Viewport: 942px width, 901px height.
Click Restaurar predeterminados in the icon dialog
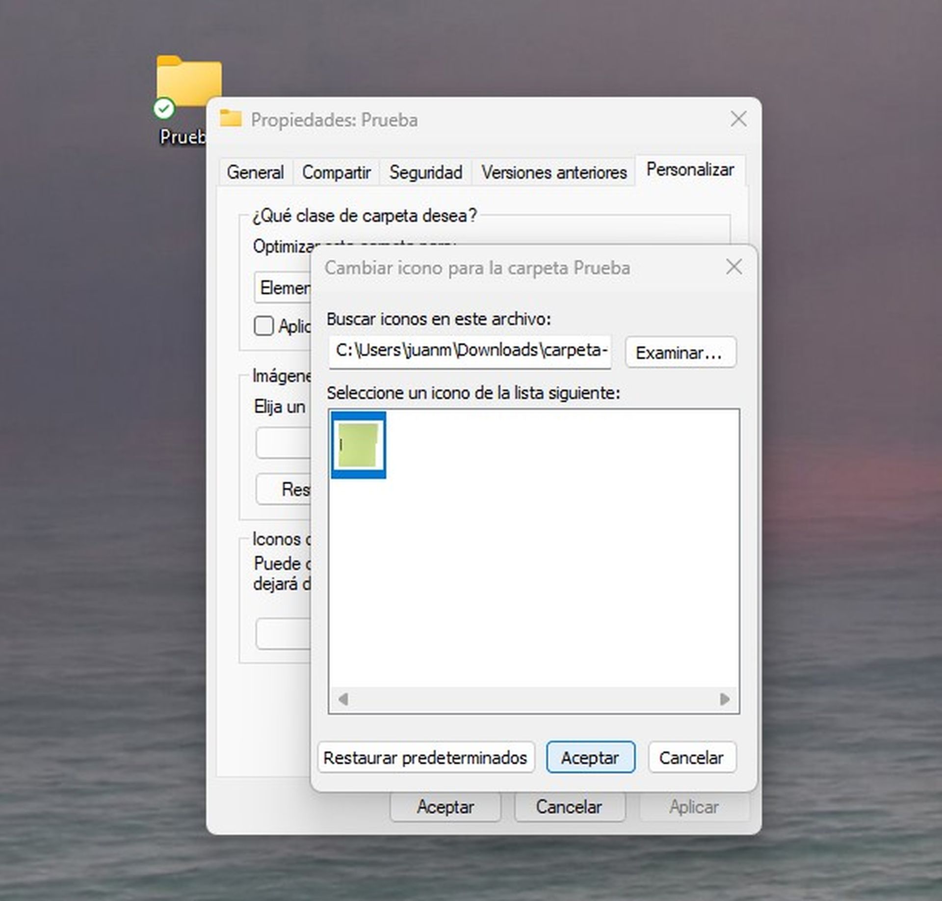coord(426,757)
